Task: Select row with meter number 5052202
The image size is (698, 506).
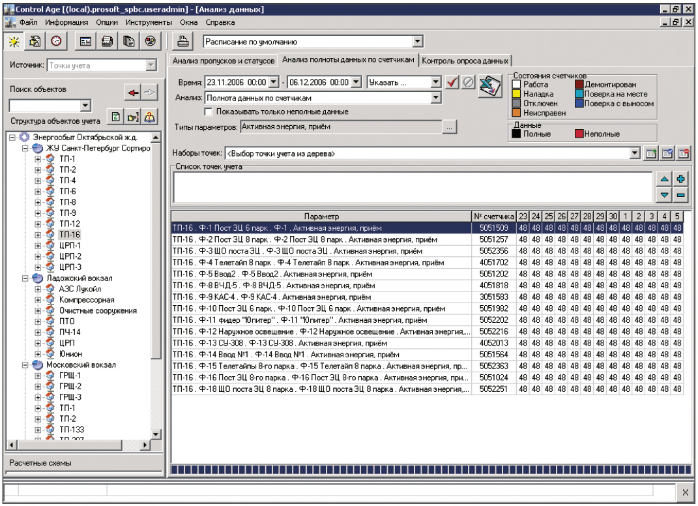Action: [x=428, y=320]
